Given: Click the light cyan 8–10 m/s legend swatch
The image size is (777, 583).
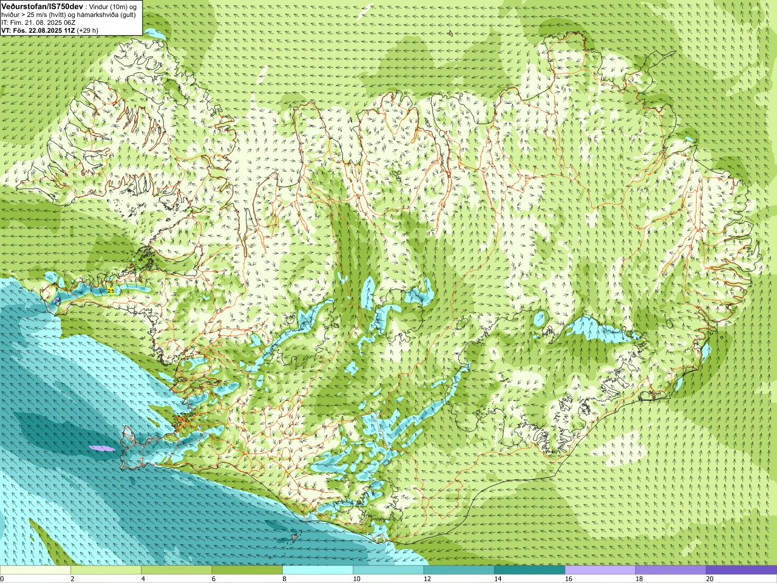Looking at the screenshot, I should coord(317,570).
